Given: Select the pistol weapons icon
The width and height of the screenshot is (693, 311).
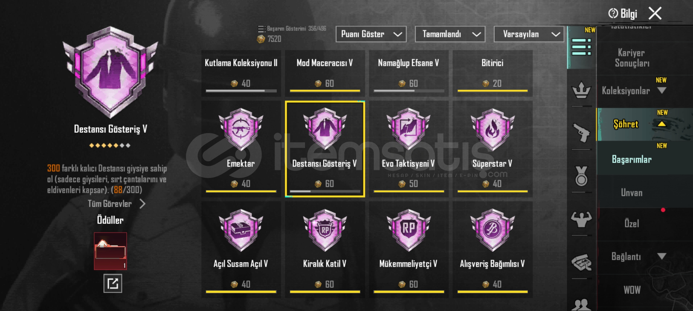Looking at the screenshot, I should click(581, 133).
